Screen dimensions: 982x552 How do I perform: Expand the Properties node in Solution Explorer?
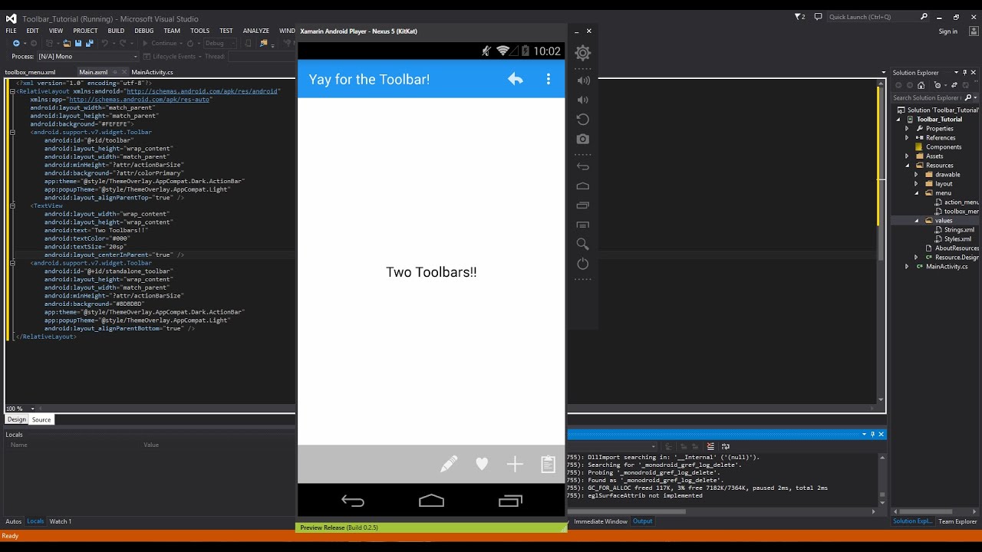pos(907,129)
